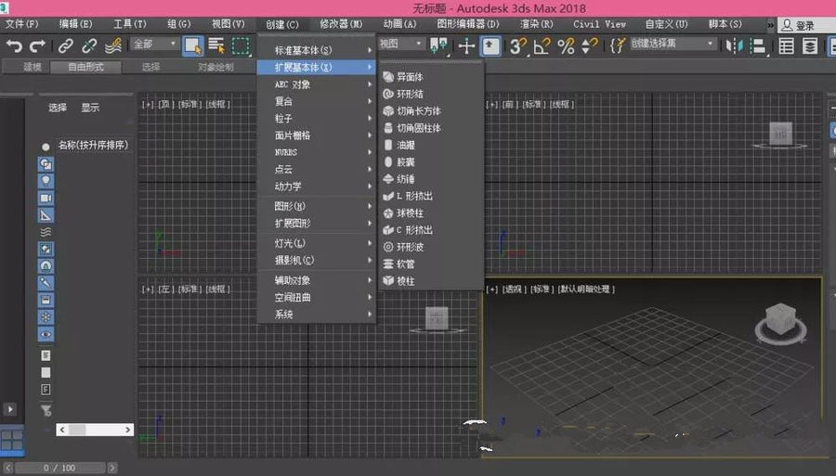Viewport: 836px width, 476px height.
Task: Click the Redo arrow icon
Action: point(37,46)
